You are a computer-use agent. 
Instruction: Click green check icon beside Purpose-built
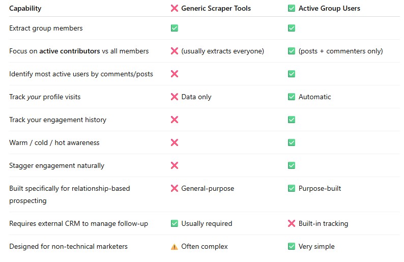(x=292, y=188)
